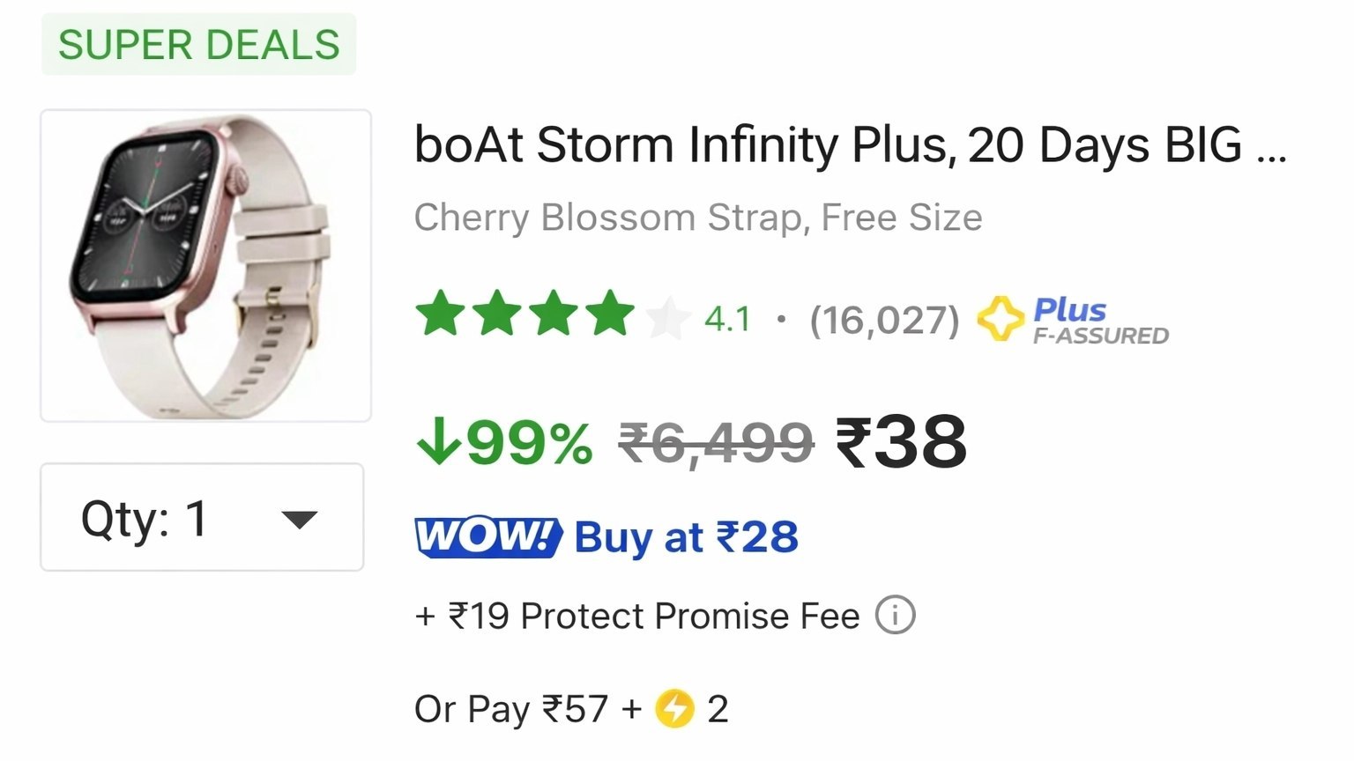Viewport: 1354px width, 761px height.
Task: Click the Cherry Blossom Strap variant text
Action: click(x=698, y=218)
